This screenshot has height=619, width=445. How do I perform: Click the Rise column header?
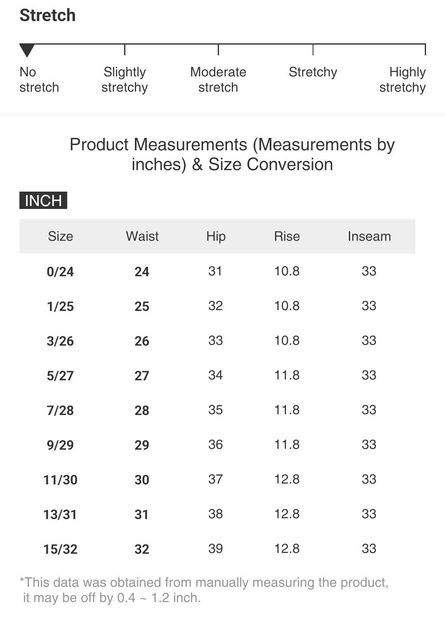[x=287, y=236]
